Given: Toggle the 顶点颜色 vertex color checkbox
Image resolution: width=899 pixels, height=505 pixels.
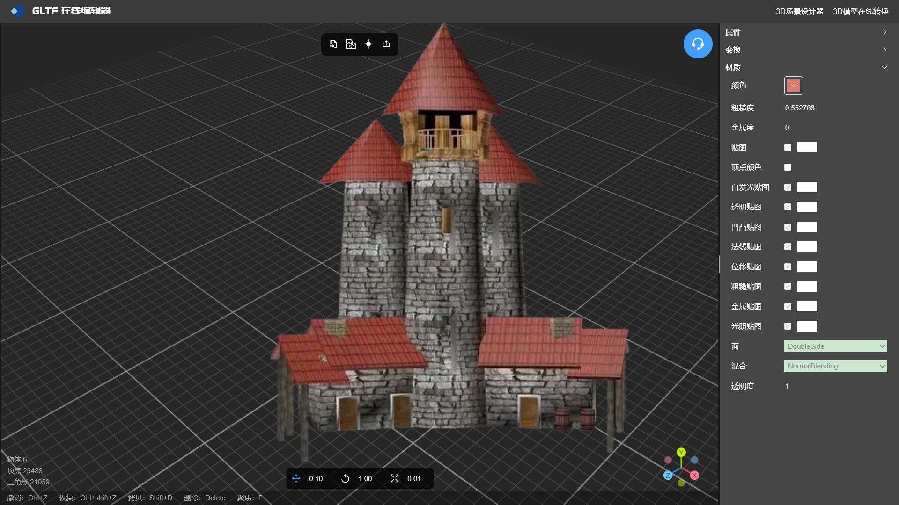Looking at the screenshot, I should (x=788, y=167).
